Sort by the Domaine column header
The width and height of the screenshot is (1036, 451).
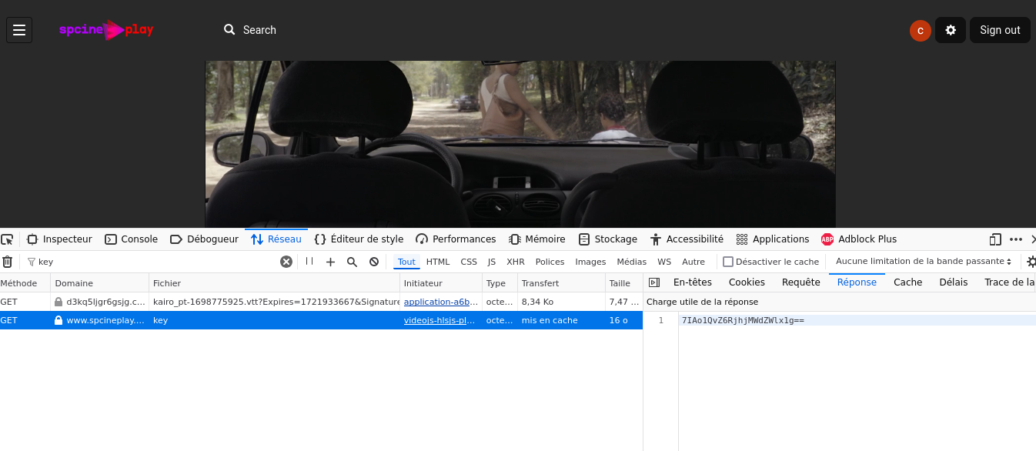tap(99, 283)
